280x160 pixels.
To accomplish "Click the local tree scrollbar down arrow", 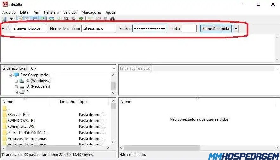I will [x=113, y=92].
